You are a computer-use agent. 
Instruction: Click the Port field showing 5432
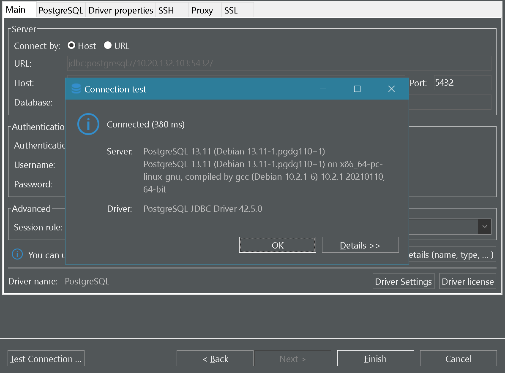click(462, 83)
